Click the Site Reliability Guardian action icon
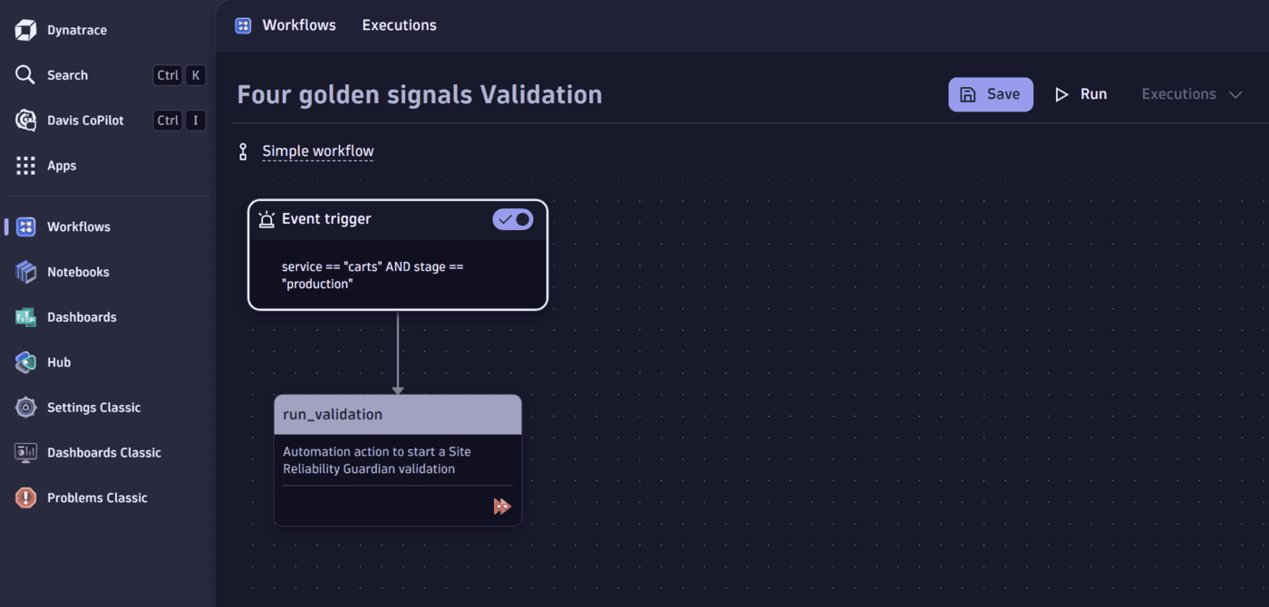This screenshot has height=607, width=1269. pyautogui.click(x=503, y=506)
